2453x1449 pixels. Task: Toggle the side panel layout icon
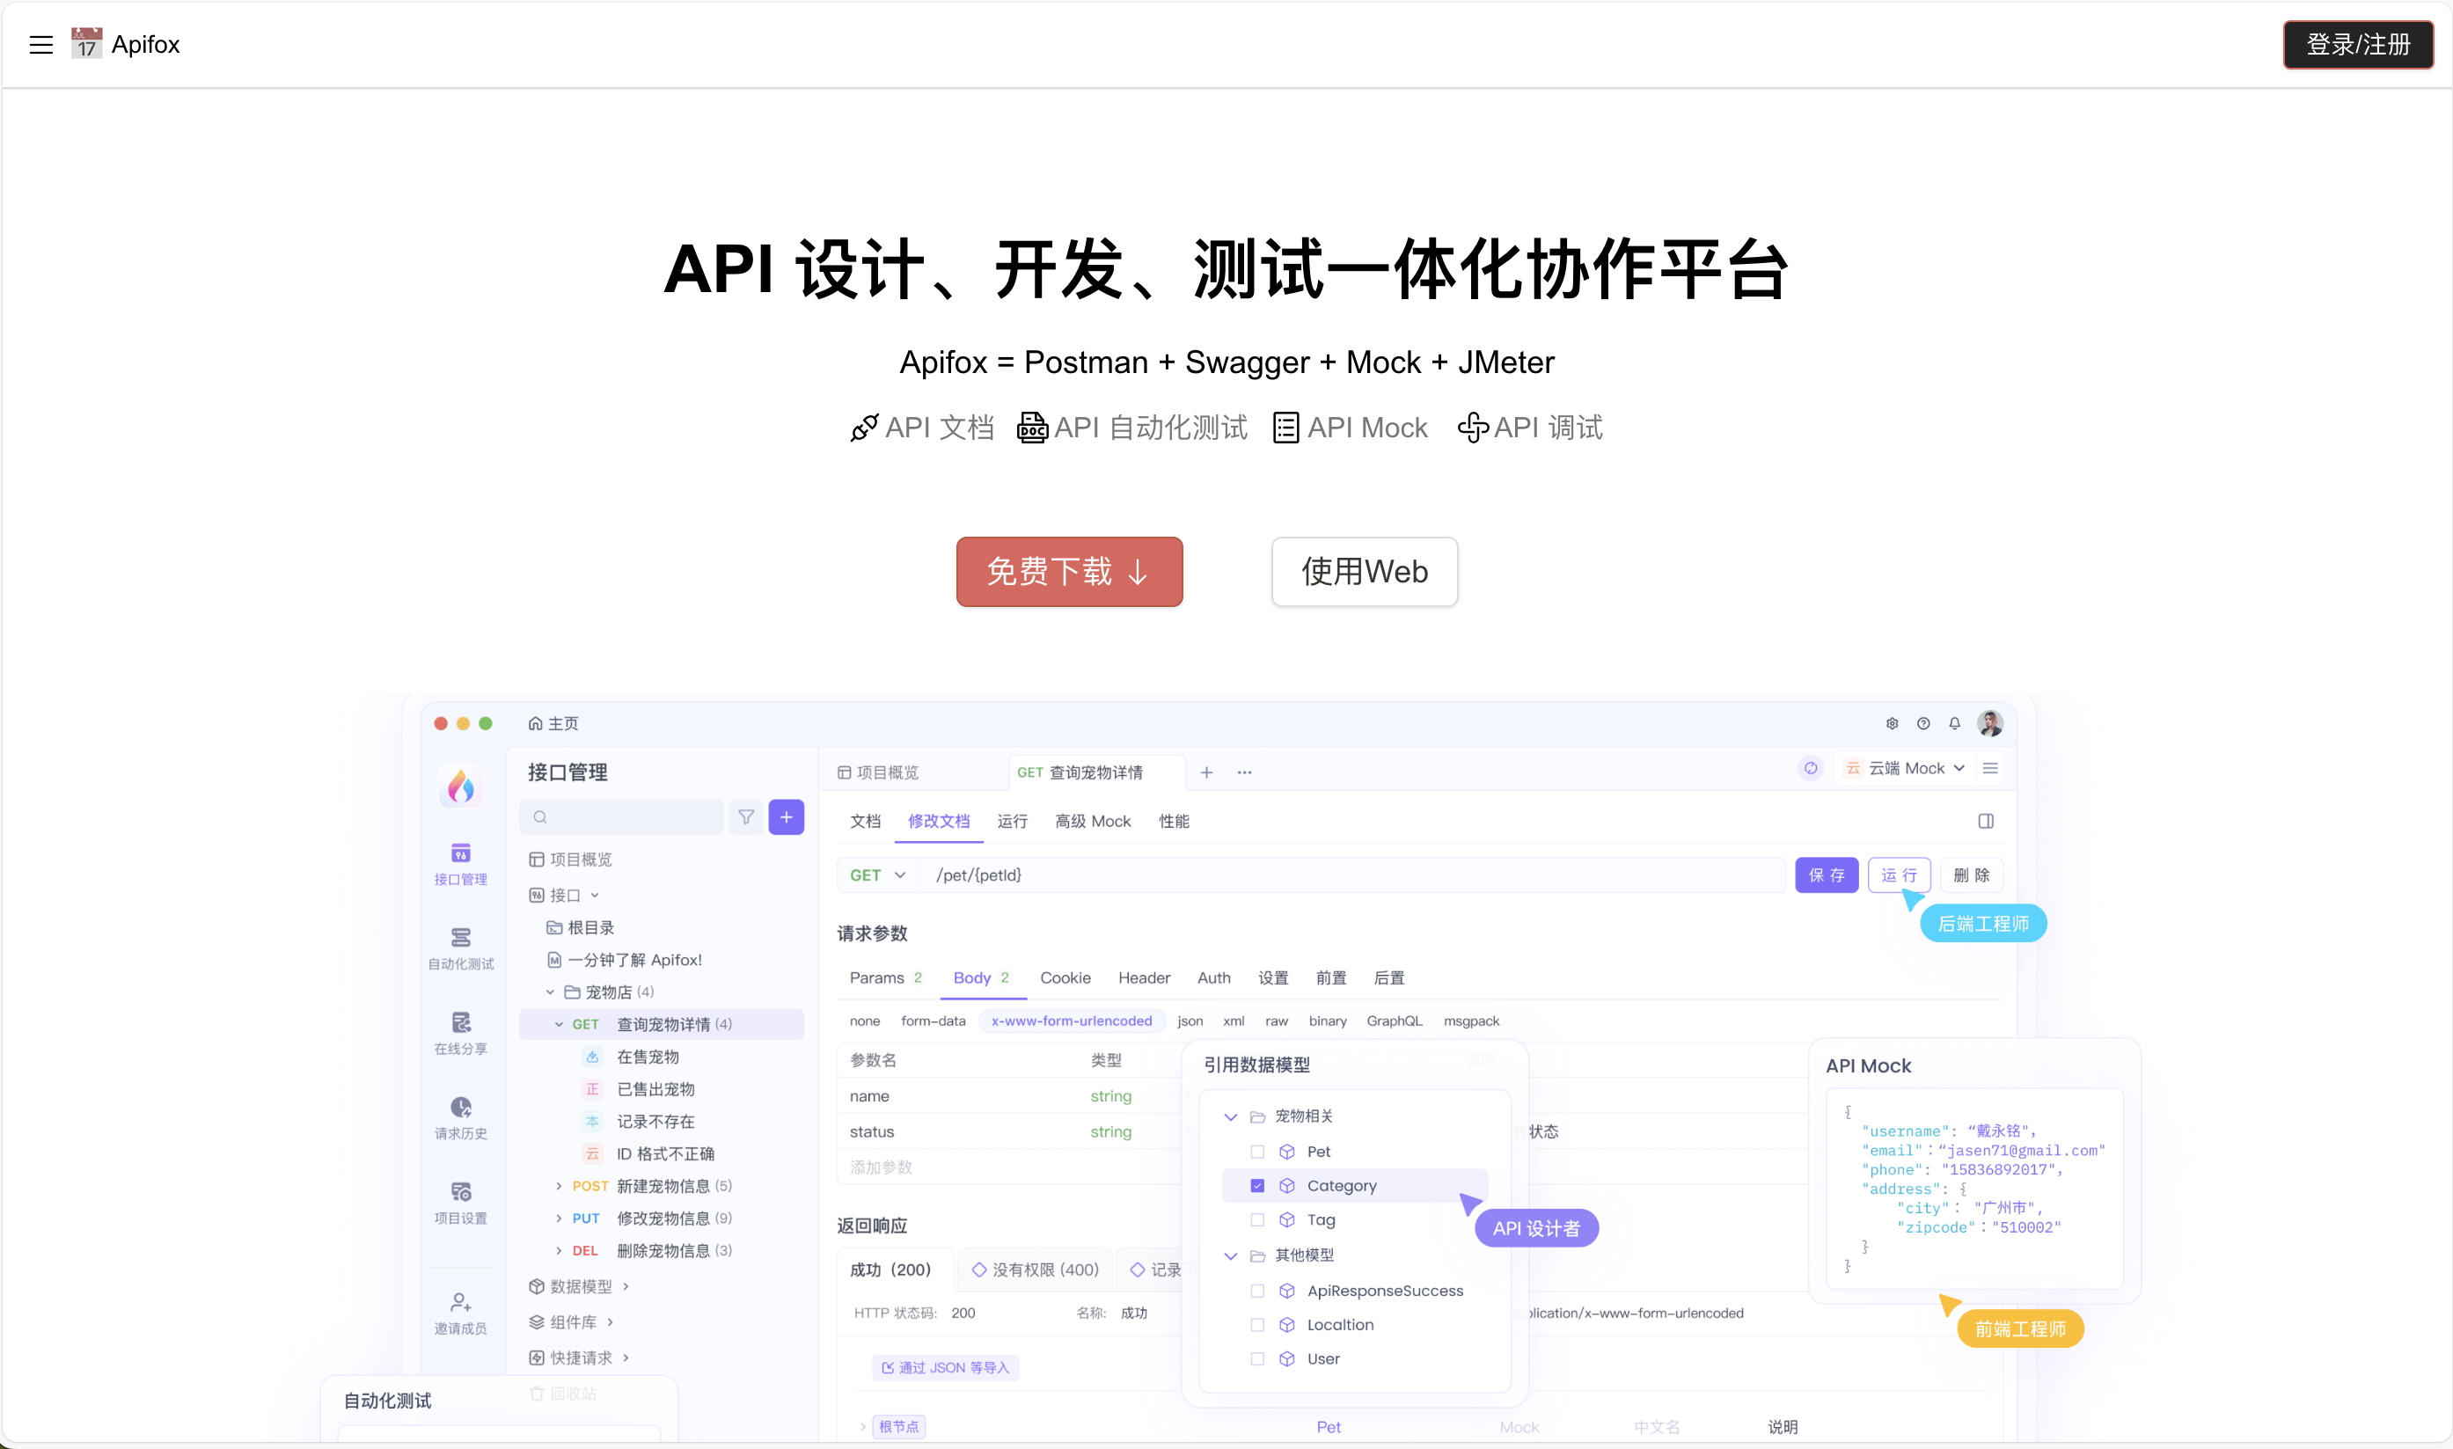pyautogui.click(x=1985, y=821)
